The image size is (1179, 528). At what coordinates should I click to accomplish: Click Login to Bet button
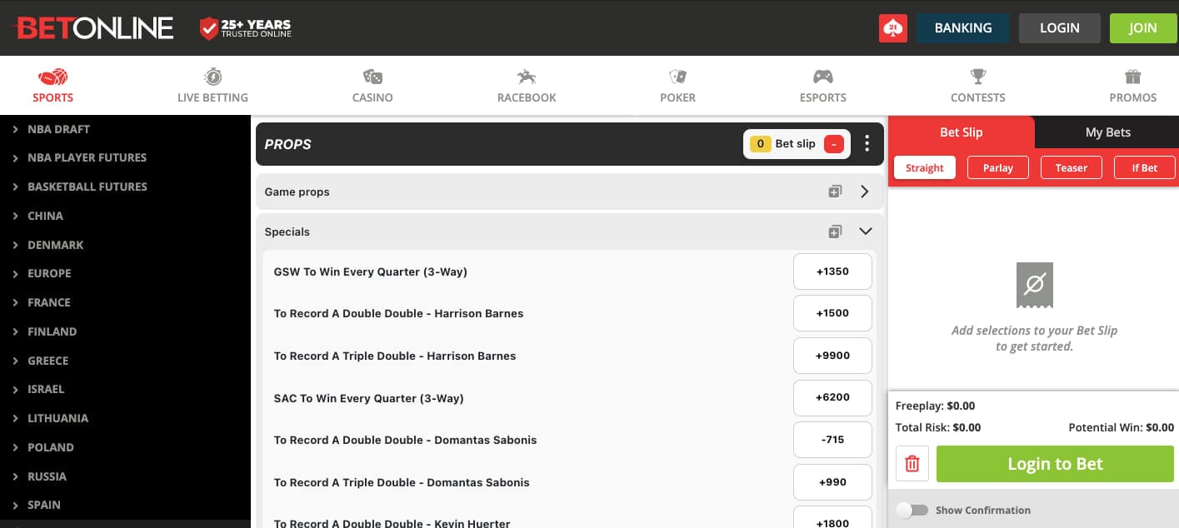coord(1055,464)
